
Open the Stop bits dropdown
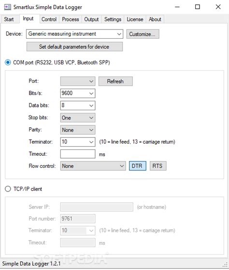78,118
